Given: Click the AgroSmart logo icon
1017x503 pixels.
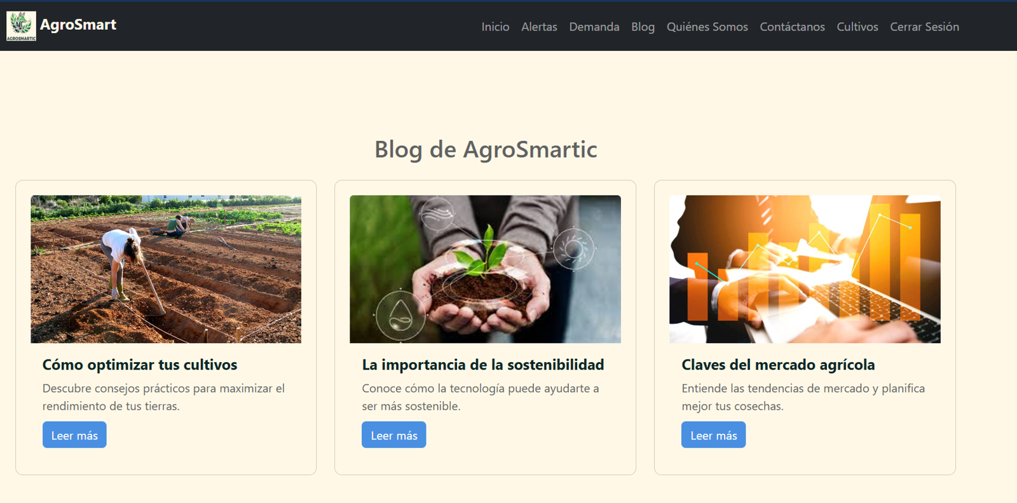Looking at the screenshot, I should pyautogui.click(x=21, y=26).
